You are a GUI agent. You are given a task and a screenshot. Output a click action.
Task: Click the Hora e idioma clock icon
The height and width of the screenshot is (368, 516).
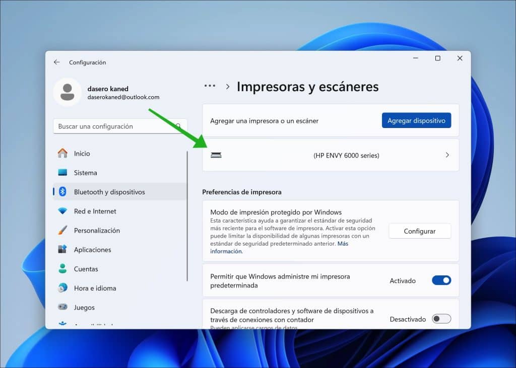(x=62, y=288)
